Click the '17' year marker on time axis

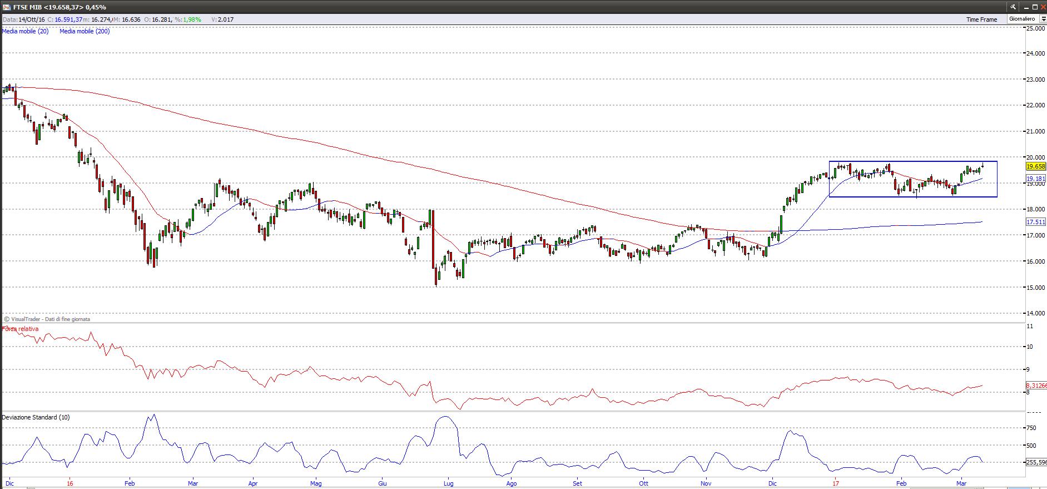[835, 483]
